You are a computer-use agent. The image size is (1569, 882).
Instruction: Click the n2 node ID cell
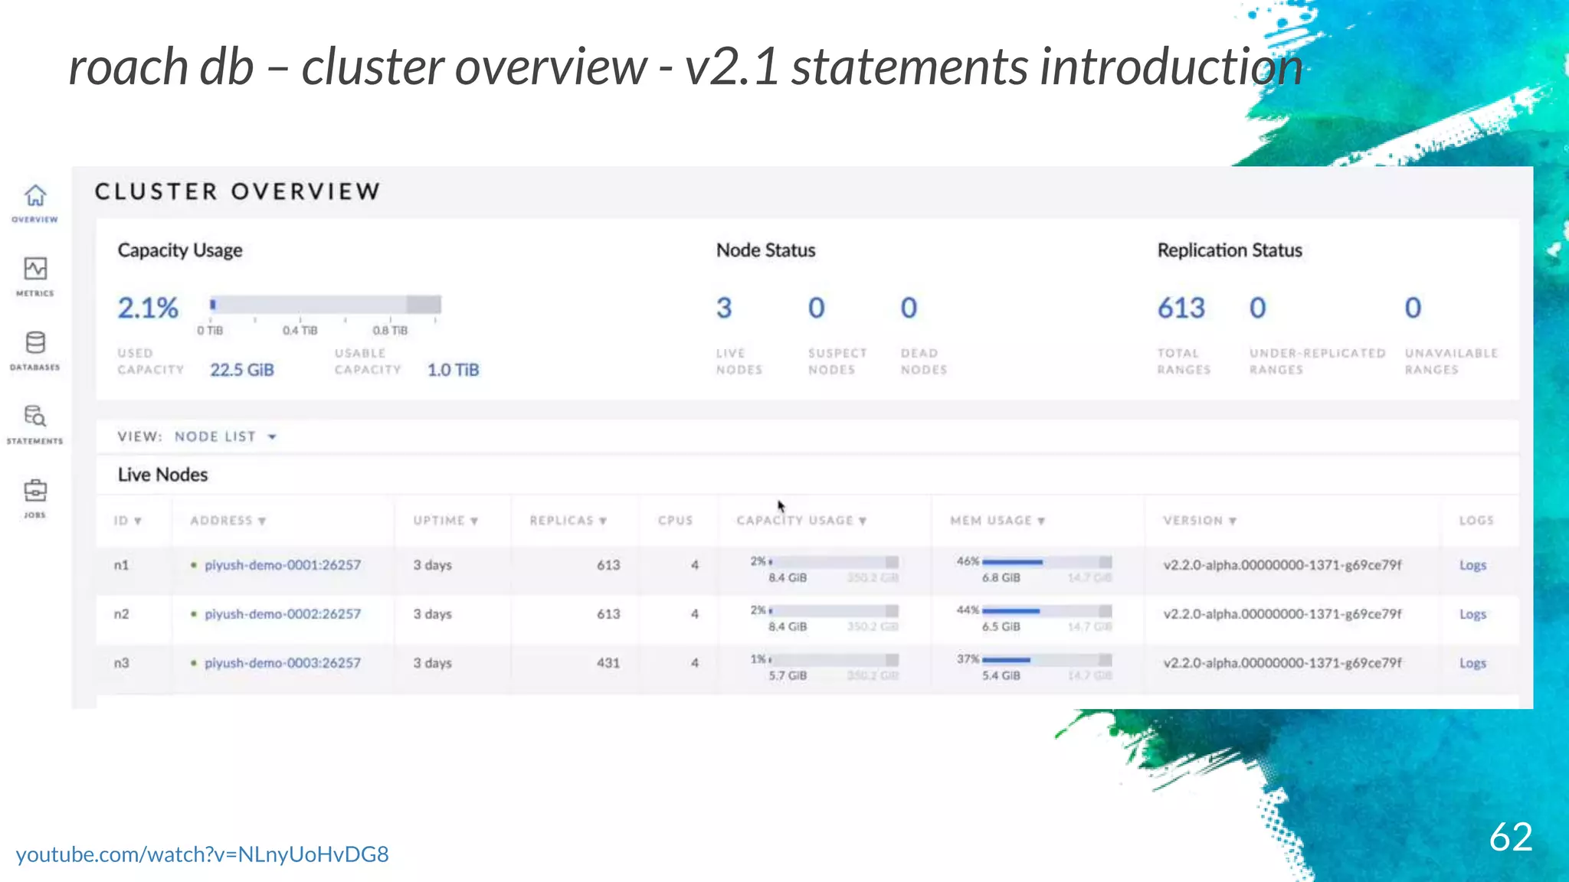(121, 614)
